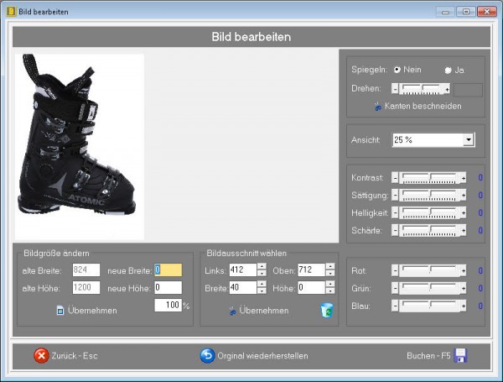Click the yellow B icon in title bar
This screenshot has width=503, height=382.
pyautogui.click(x=11, y=12)
